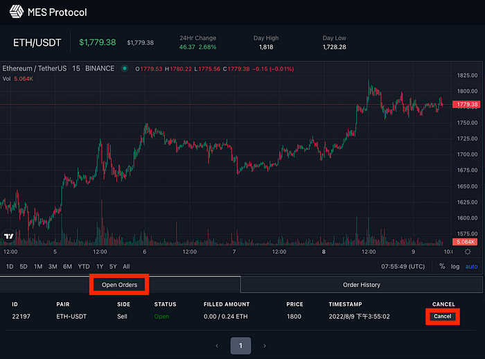This screenshot has width=485, height=359.
Task: Open the TradingView logo badge on chart
Action: 9,236
